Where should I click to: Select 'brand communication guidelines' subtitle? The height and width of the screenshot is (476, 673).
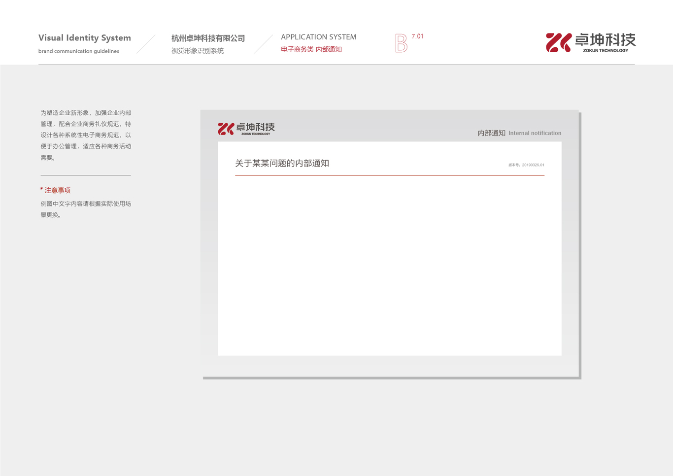coord(79,51)
